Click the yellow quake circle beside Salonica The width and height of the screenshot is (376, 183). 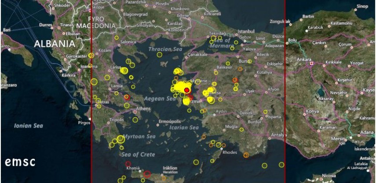tap(117, 38)
